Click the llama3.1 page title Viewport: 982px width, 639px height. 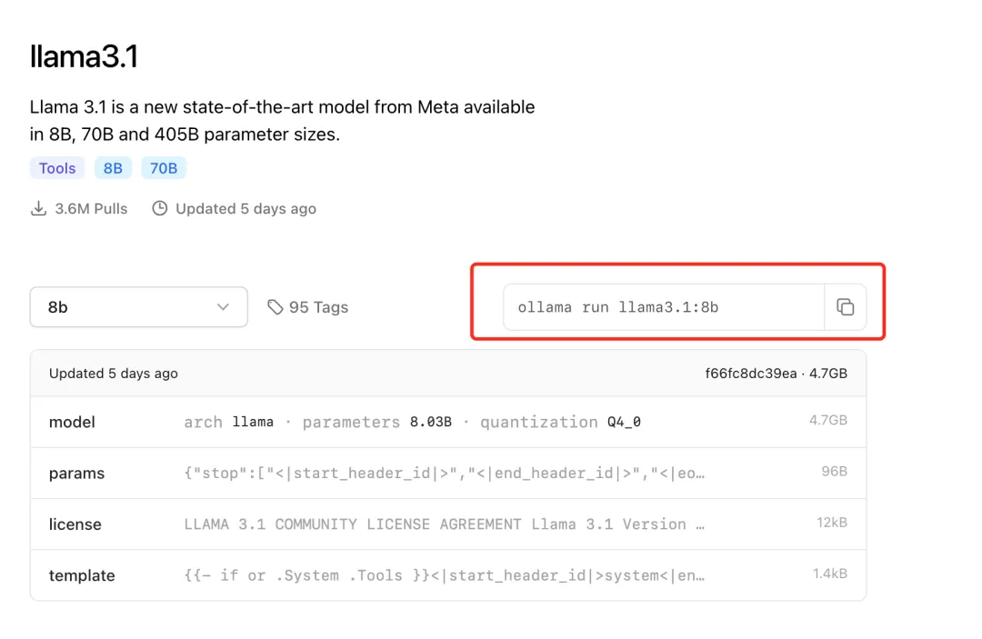(x=84, y=56)
